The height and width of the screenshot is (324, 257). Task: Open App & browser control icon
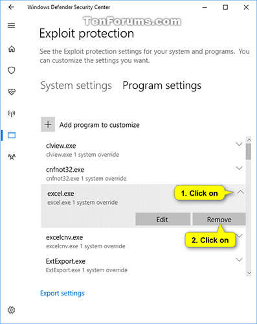[12, 135]
